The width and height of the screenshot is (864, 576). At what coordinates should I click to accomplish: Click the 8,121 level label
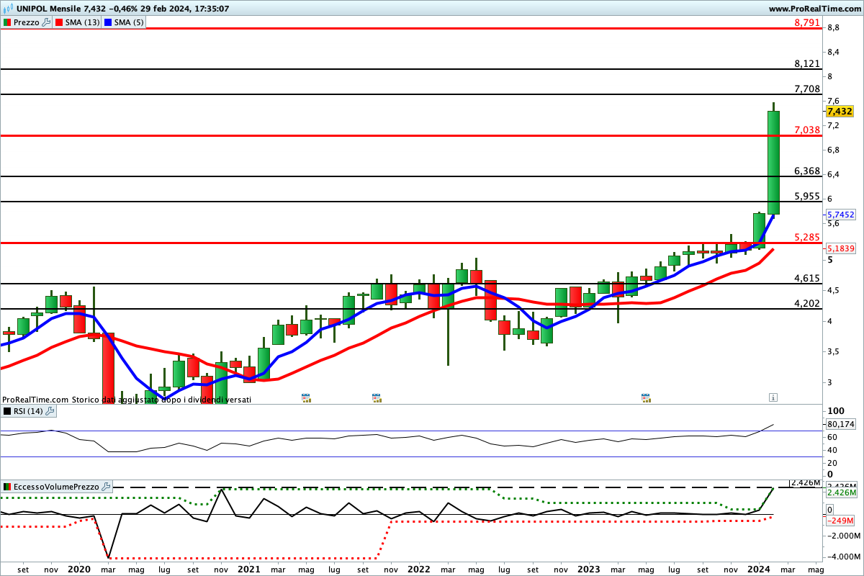click(x=807, y=64)
